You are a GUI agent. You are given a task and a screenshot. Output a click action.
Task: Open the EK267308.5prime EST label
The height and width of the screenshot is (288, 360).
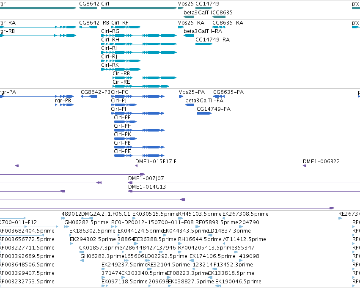245,214
